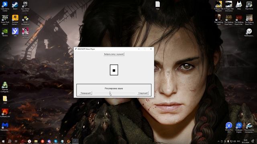
Task: Close the Music Player window
Action: tap(151, 49)
